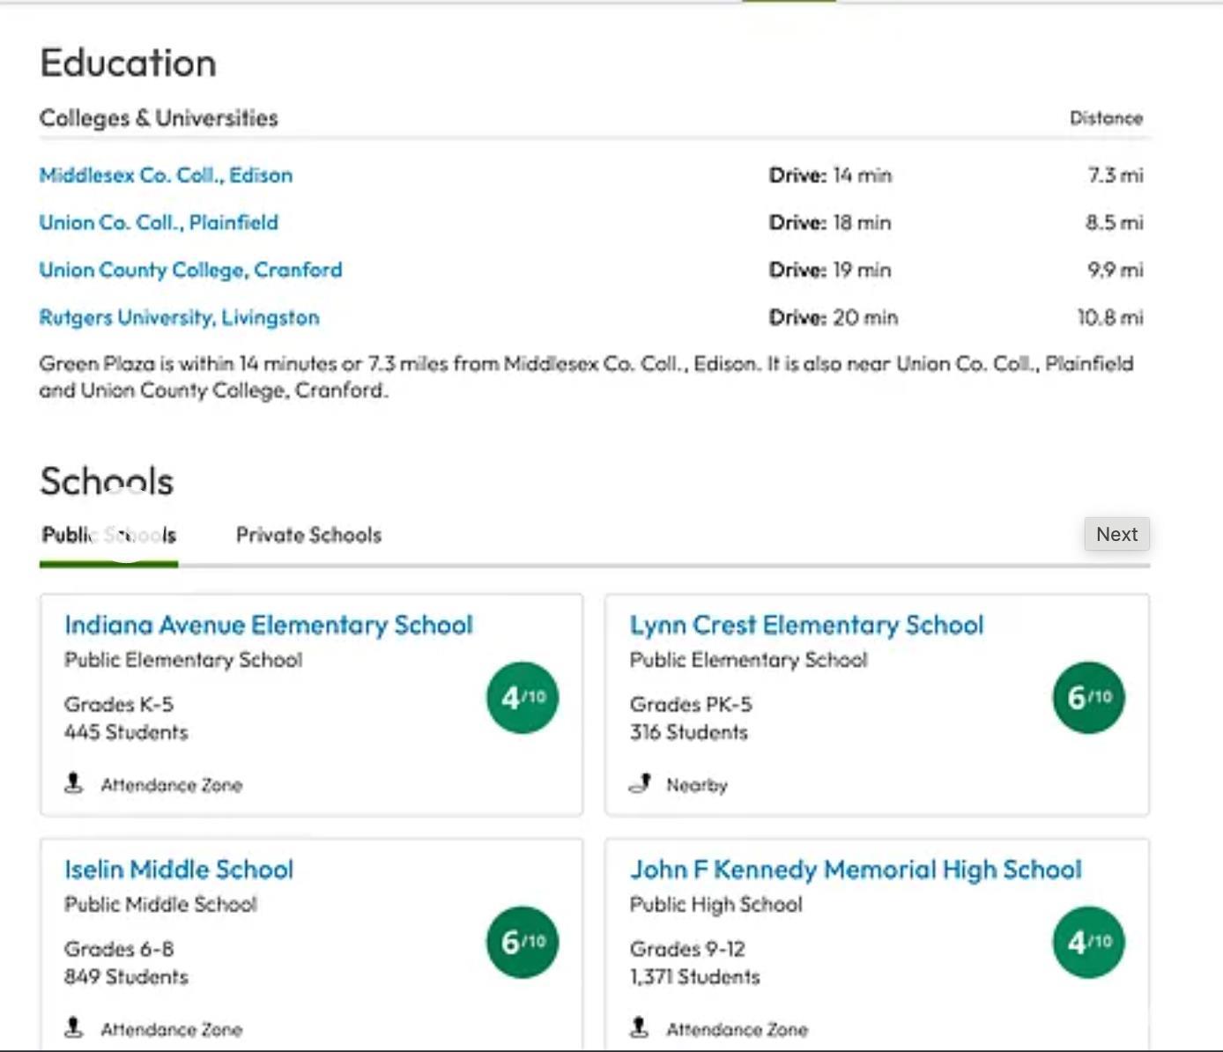Click the Next button in Schools section
Viewport: 1223px width, 1052px height.
point(1116,534)
